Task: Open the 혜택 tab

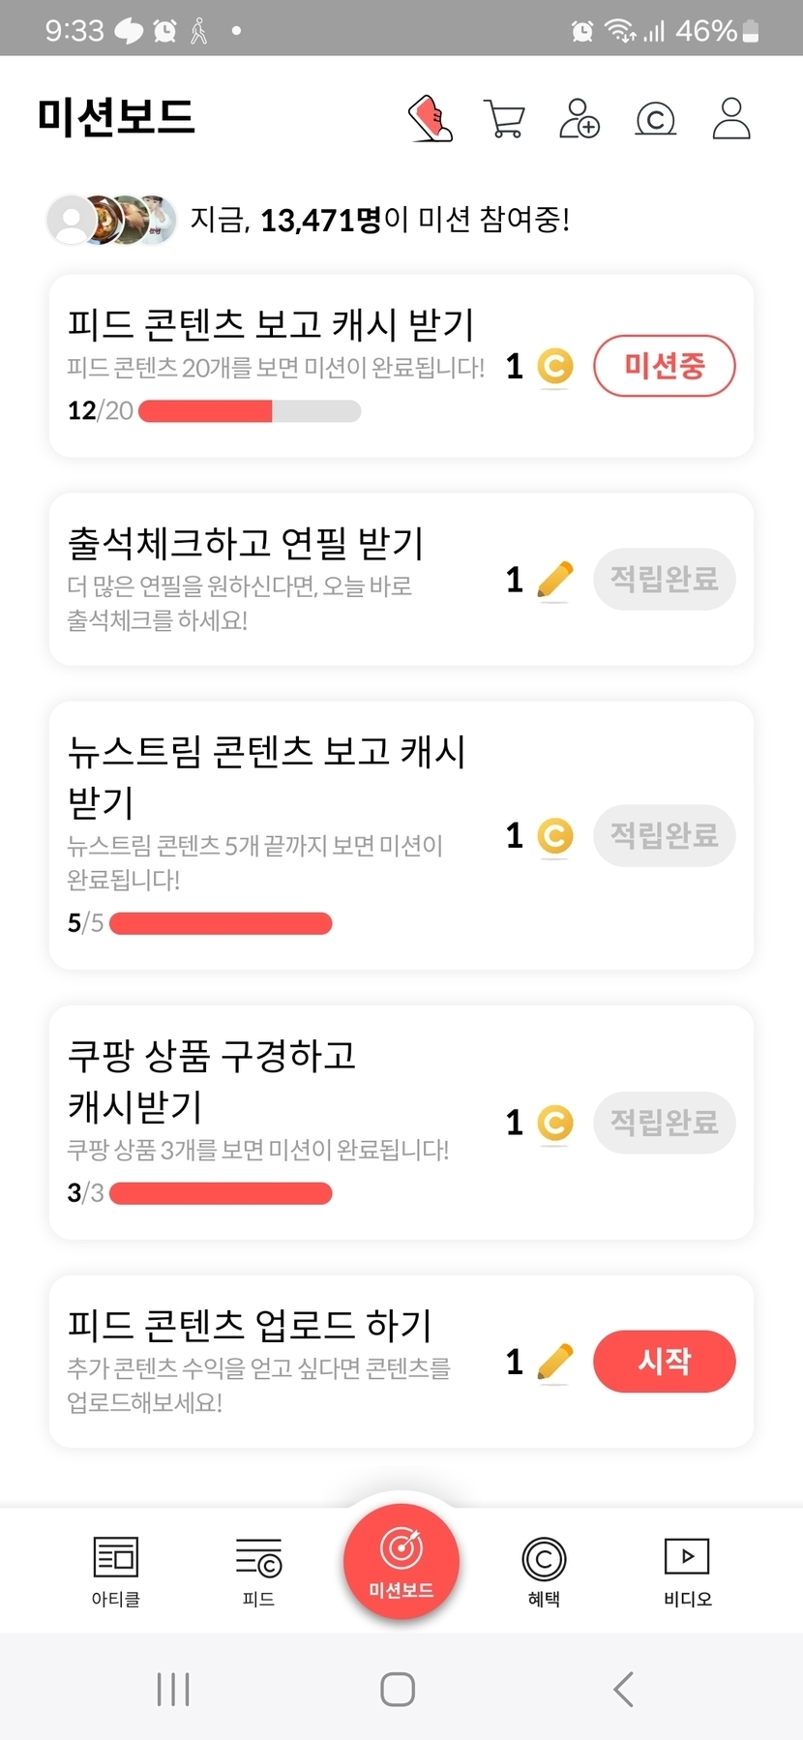Action: [x=544, y=1570]
